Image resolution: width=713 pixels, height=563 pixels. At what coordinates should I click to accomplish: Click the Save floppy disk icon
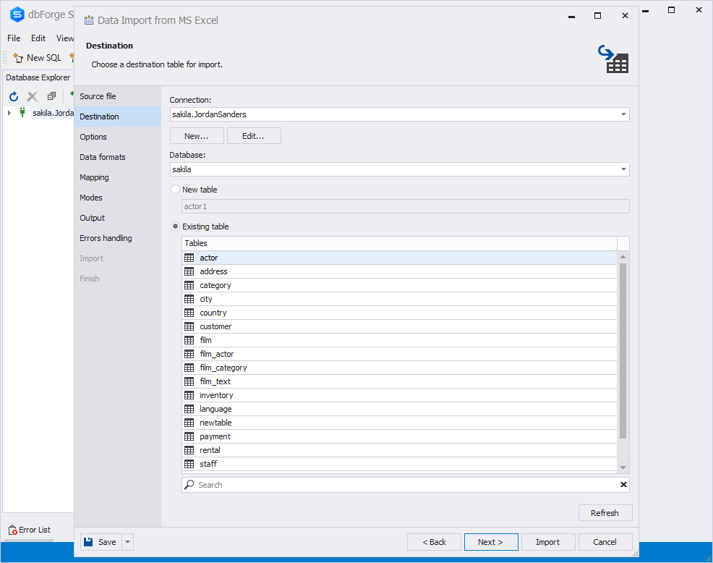pyautogui.click(x=89, y=541)
